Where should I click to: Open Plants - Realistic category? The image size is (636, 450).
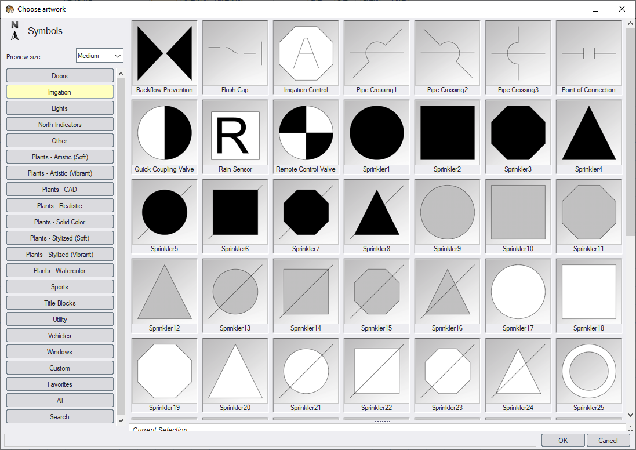pyautogui.click(x=60, y=206)
